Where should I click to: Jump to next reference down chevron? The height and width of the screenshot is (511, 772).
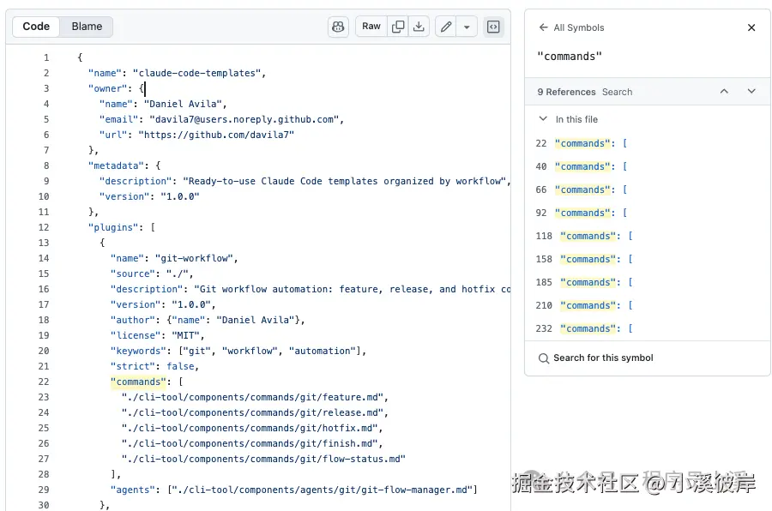click(751, 92)
